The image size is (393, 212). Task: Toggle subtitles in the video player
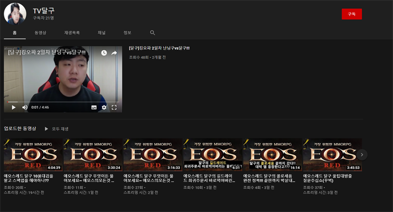(x=94, y=107)
